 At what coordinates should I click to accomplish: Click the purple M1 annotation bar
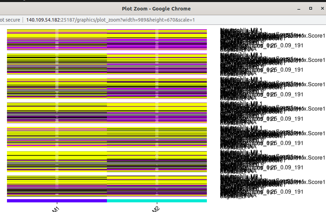[x=57, y=201]
